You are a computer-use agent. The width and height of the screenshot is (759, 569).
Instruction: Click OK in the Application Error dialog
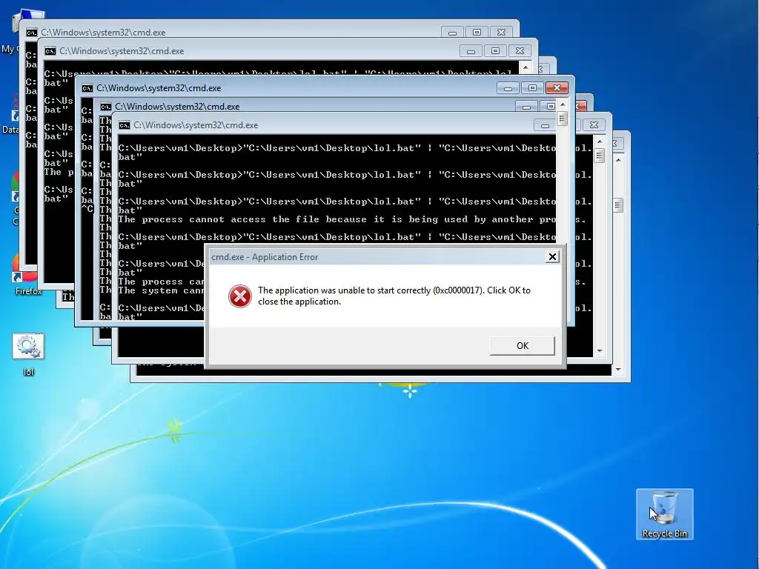click(523, 346)
